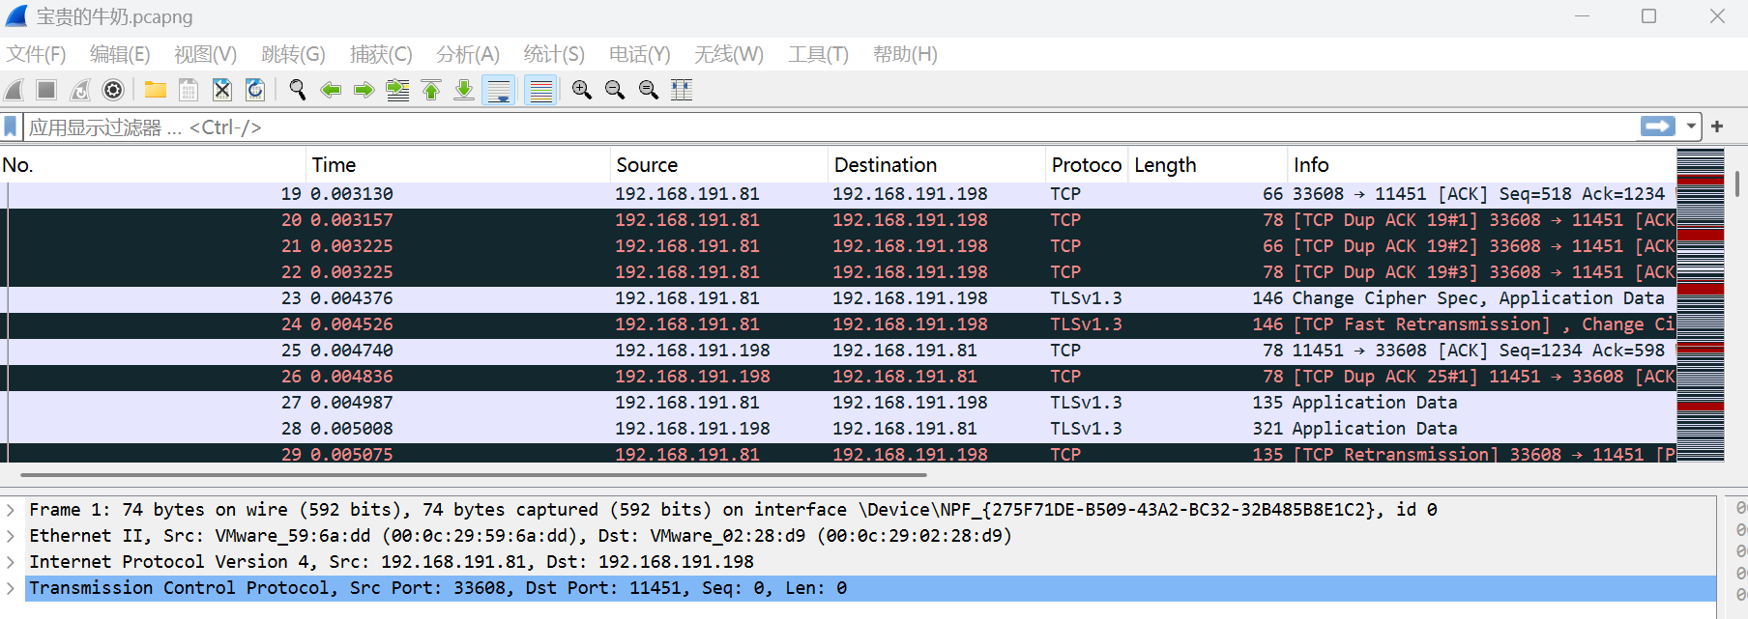Zoom in on packet list text
1748x619 pixels.
581,90
